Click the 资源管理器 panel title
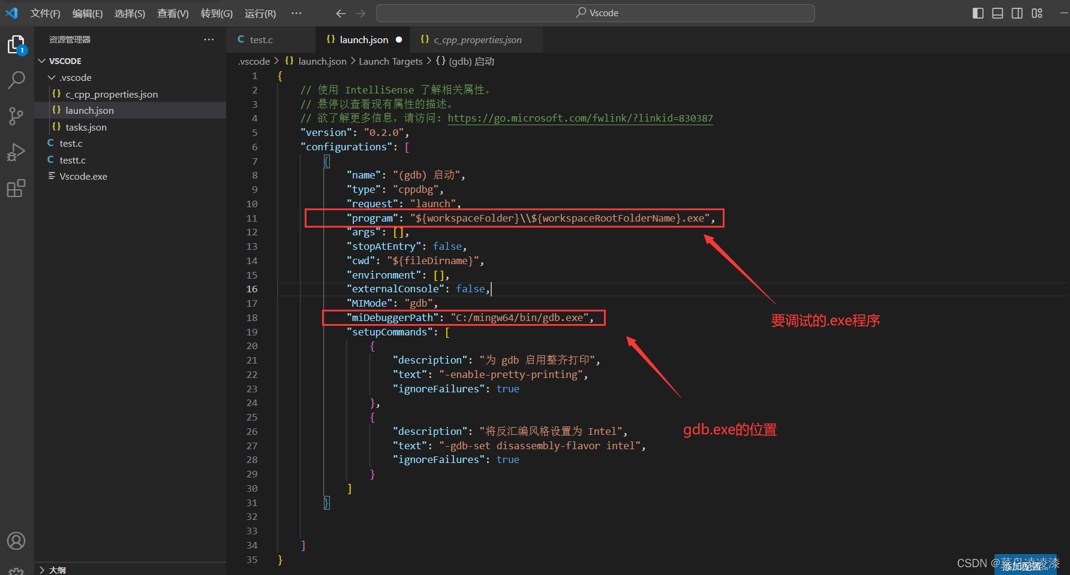The image size is (1070, 575). point(70,40)
